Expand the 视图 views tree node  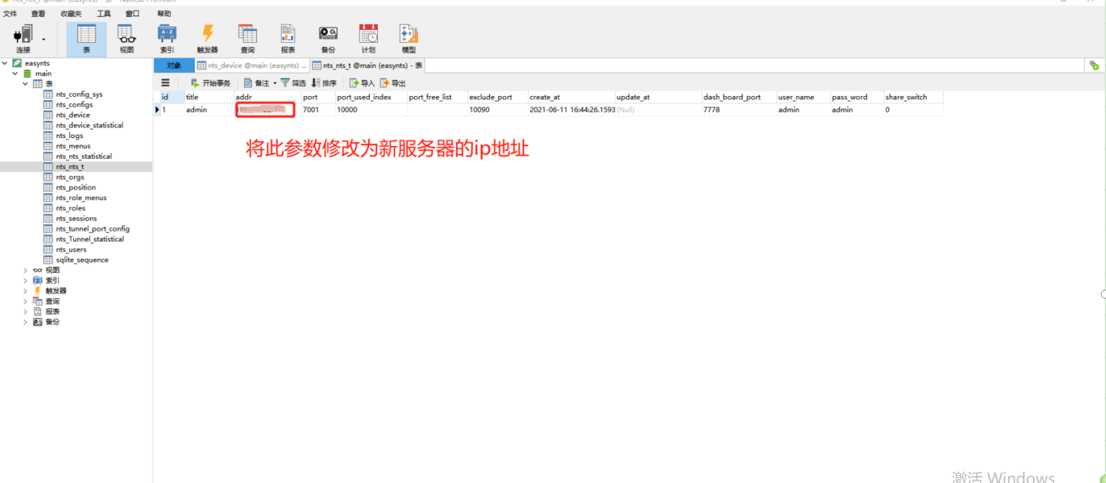tap(25, 270)
